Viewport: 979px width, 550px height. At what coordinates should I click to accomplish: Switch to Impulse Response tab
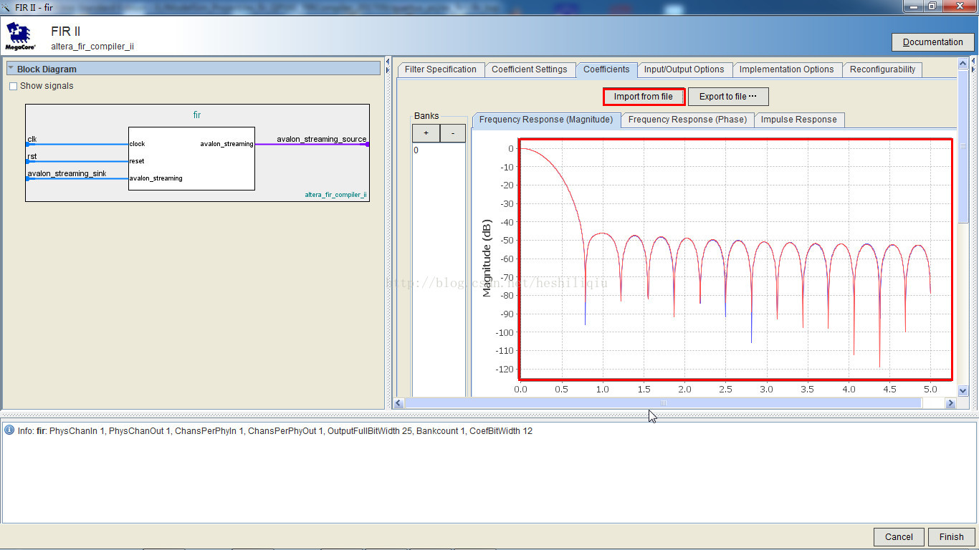pos(798,120)
